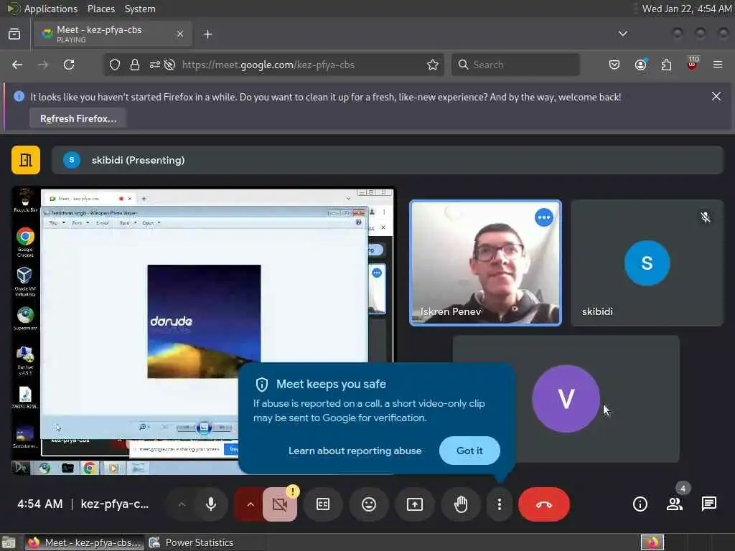Click the site padlock icon
This screenshot has width=735, height=551.
tap(135, 65)
